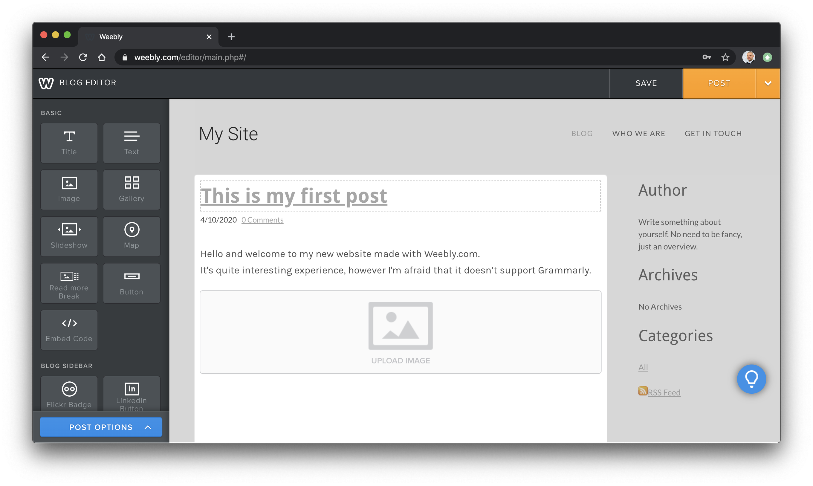Click the 'No Archives' text
Screen dimensions: 813x486
(x=660, y=307)
